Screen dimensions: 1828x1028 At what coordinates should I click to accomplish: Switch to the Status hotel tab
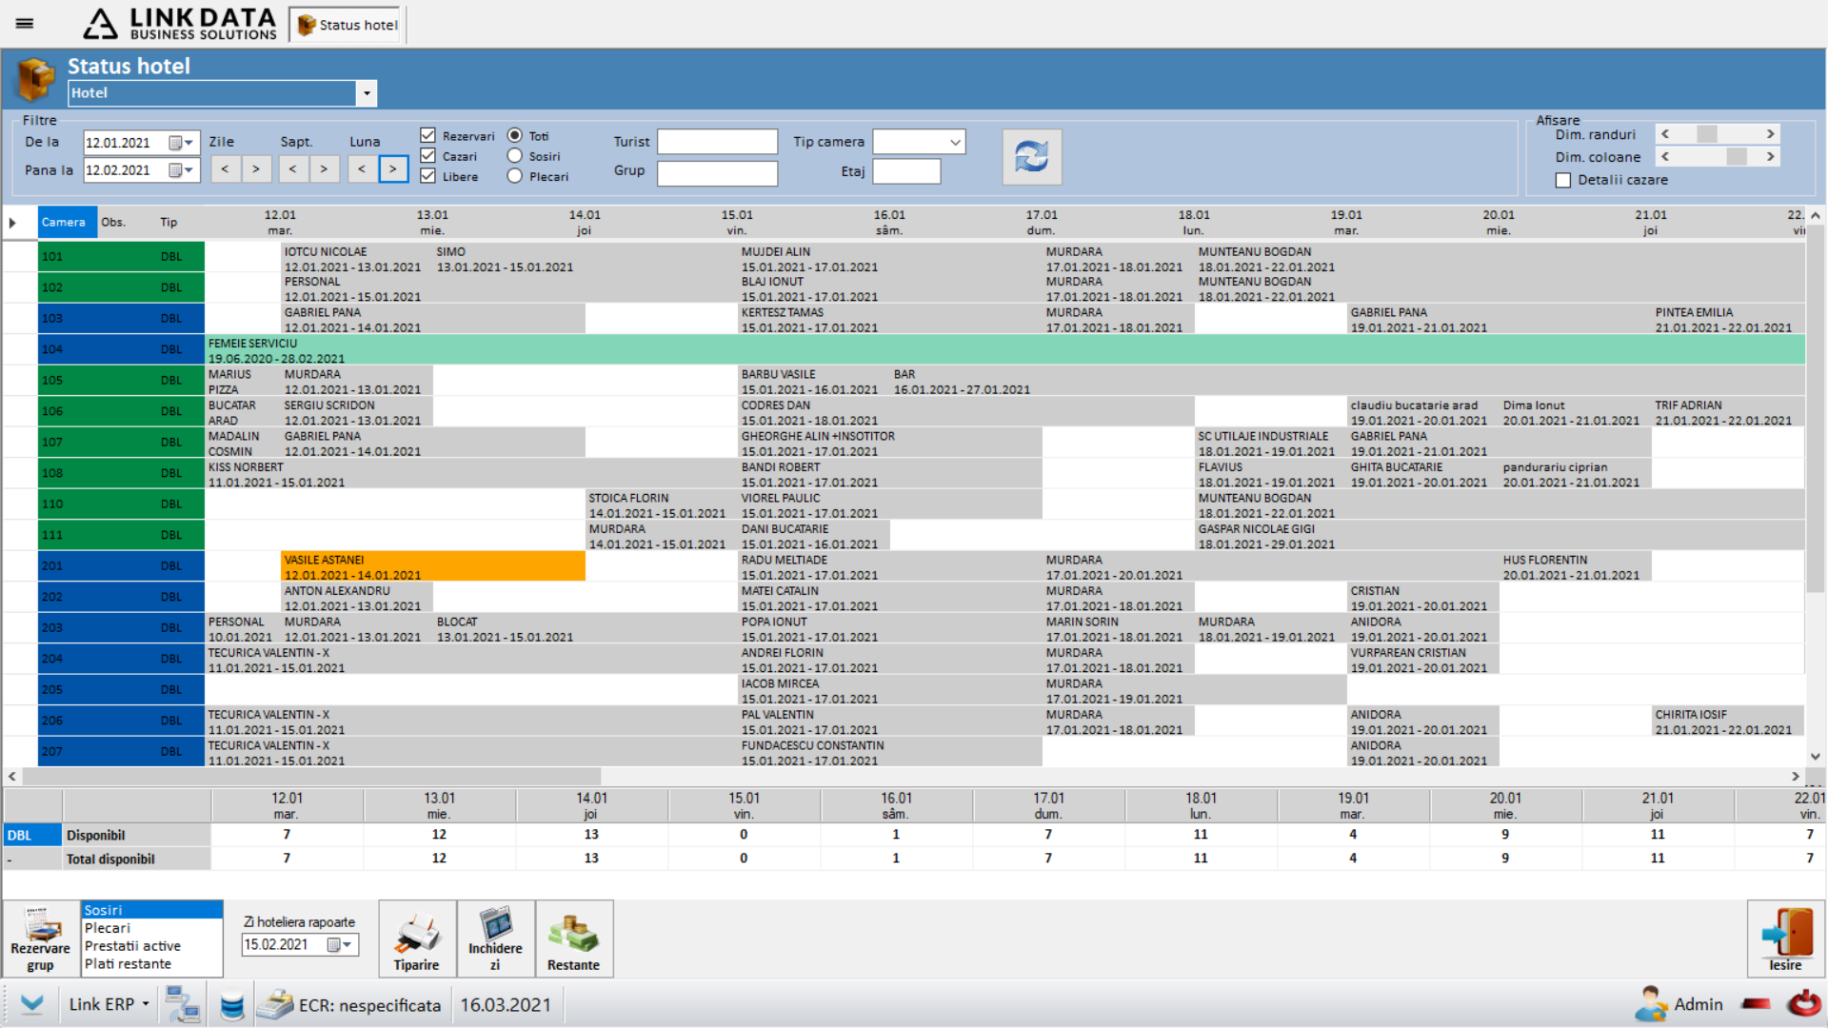pos(348,25)
